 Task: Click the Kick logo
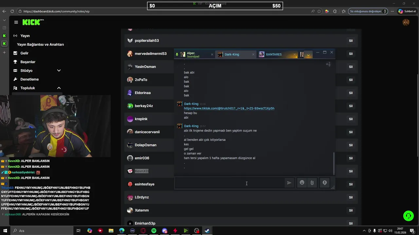pyautogui.click(x=33, y=22)
